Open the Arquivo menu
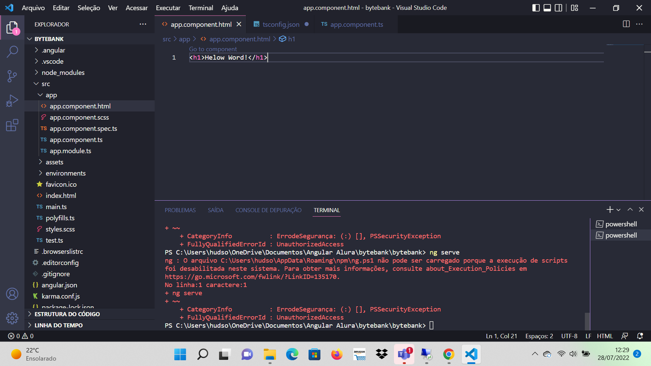This screenshot has width=651, height=366. click(33, 8)
